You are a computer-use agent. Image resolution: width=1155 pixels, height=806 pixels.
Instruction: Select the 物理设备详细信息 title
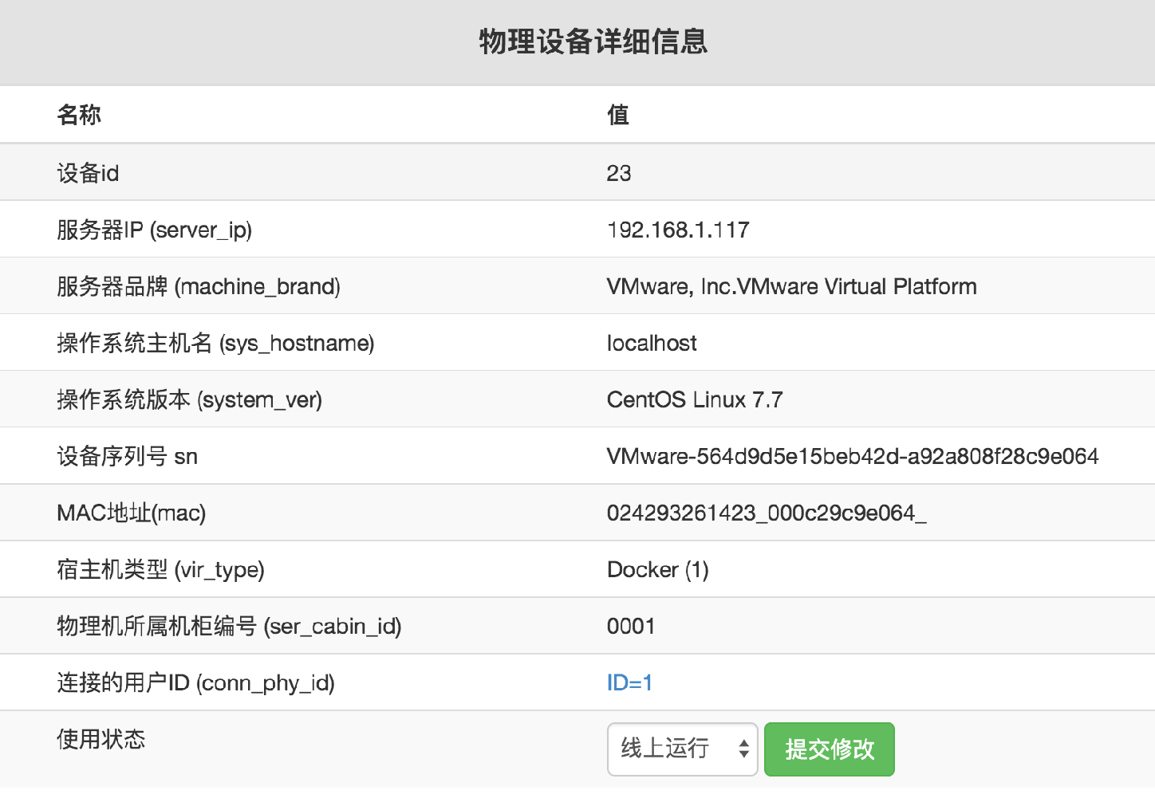tap(593, 41)
